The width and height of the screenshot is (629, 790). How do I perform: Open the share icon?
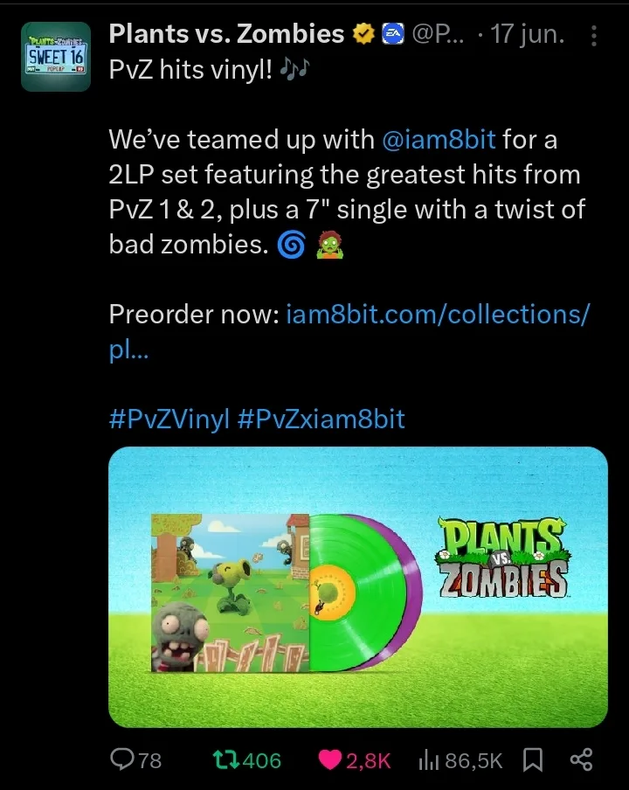click(x=581, y=759)
